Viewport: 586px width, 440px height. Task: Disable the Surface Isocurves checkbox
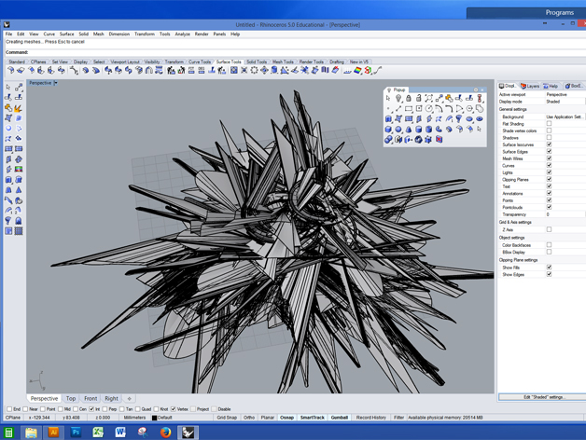pyautogui.click(x=549, y=145)
